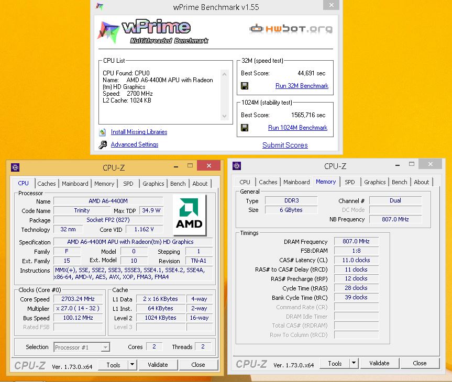Open About tab in left CPU-Z
Image resolution: width=452 pixels, height=382 pixels.
tap(200, 184)
